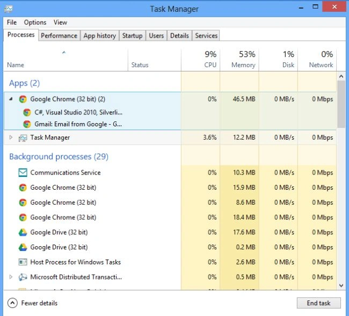Image resolution: width=349 pixels, height=316 pixels.
Task: Open the View menu
Action: (x=60, y=22)
